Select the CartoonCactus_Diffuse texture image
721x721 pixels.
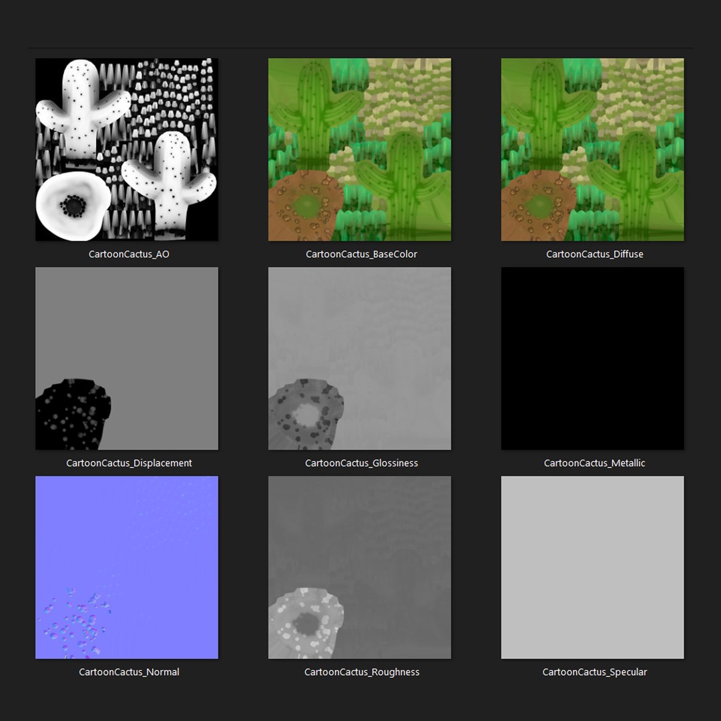(592, 150)
